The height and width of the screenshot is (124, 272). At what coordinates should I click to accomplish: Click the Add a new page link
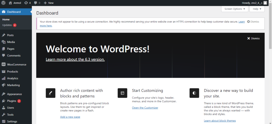[70, 117]
